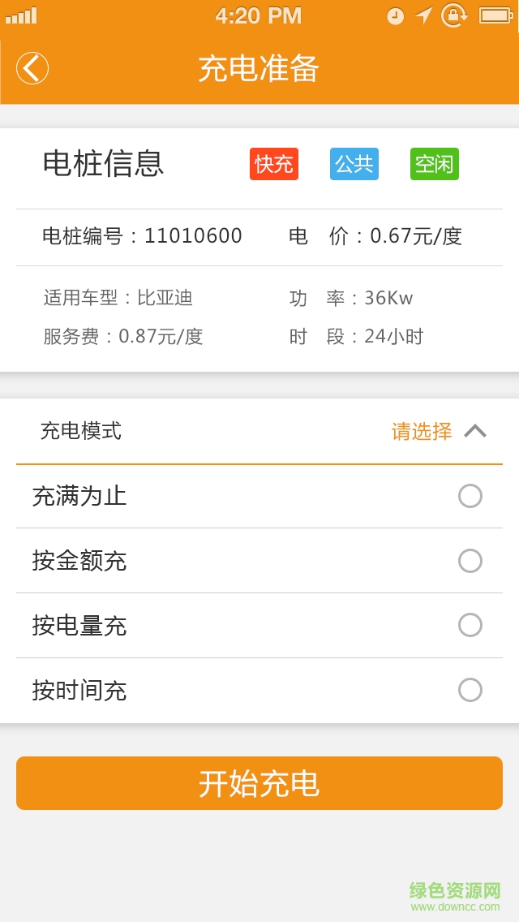
Task: Click the alarm clock icon in status bar
Action: click(395, 15)
